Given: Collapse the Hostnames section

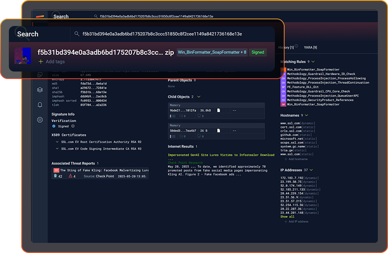Looking at the screenshot, I should 307,115.
